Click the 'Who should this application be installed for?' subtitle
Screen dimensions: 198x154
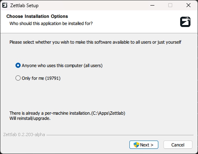click(51, 23)
